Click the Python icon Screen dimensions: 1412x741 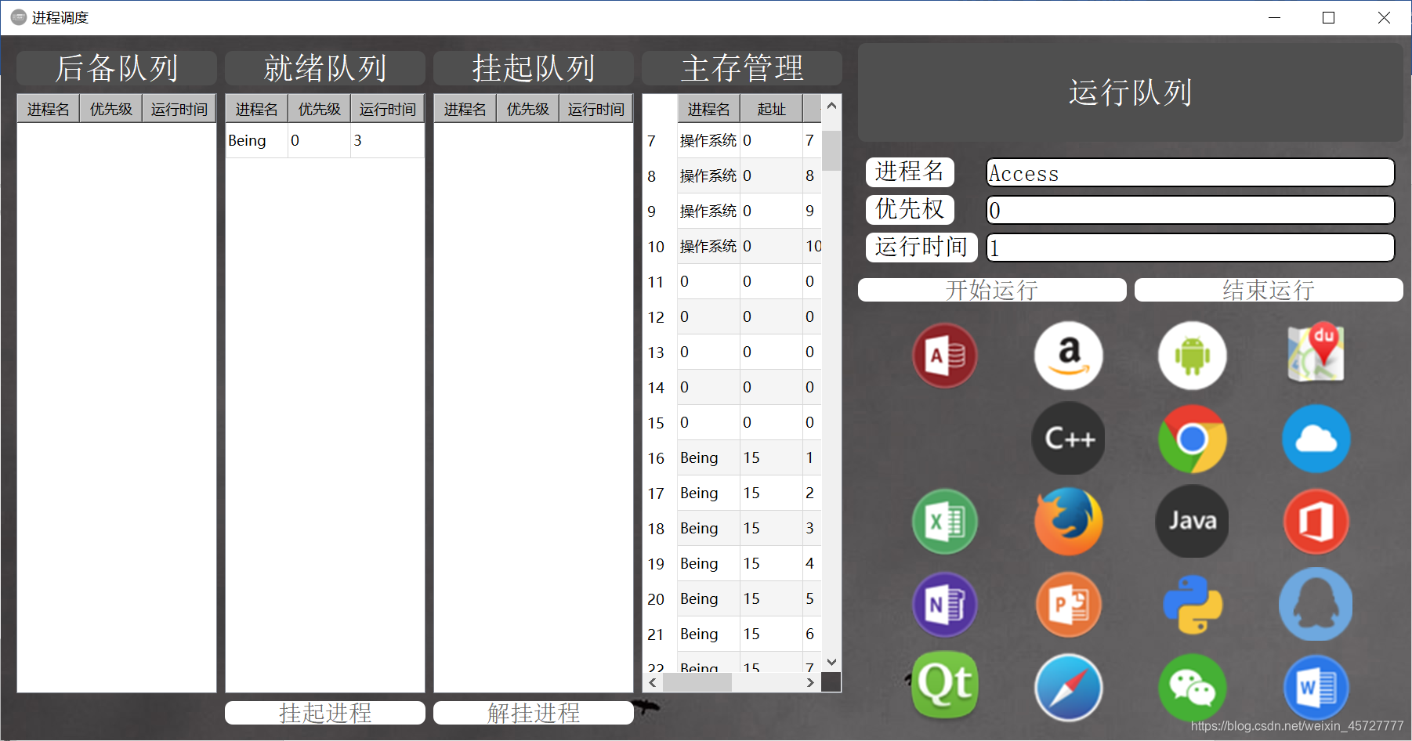point(1193,605)
